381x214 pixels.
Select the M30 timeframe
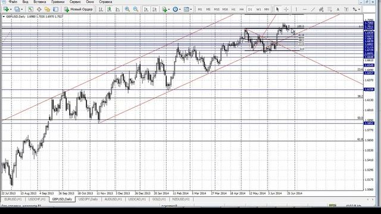point(225,10)
